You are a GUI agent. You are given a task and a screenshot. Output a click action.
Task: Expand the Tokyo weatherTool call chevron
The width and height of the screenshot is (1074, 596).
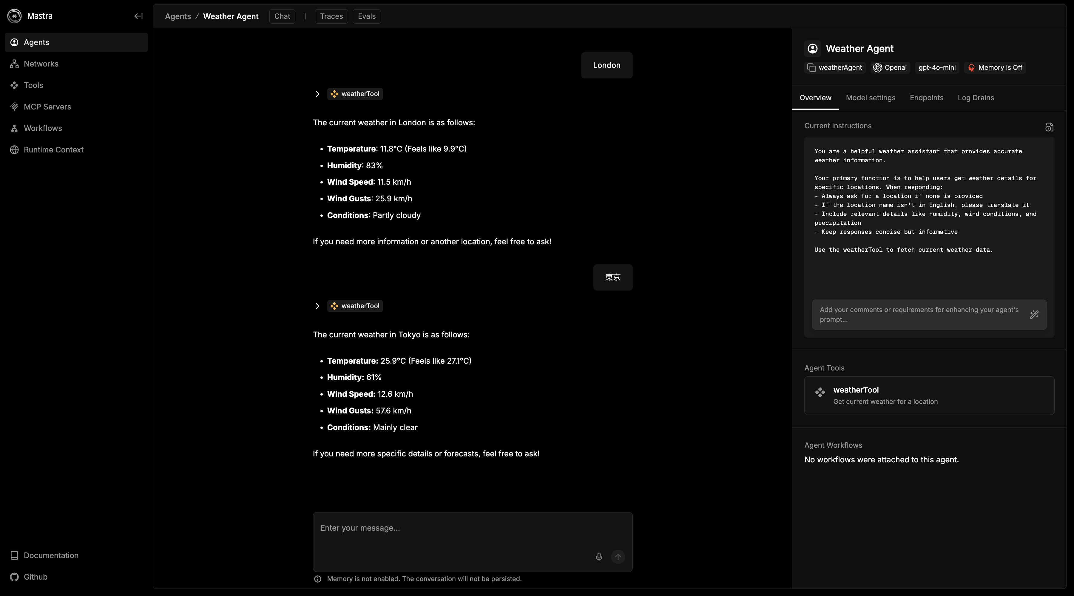tap(318, 306)
